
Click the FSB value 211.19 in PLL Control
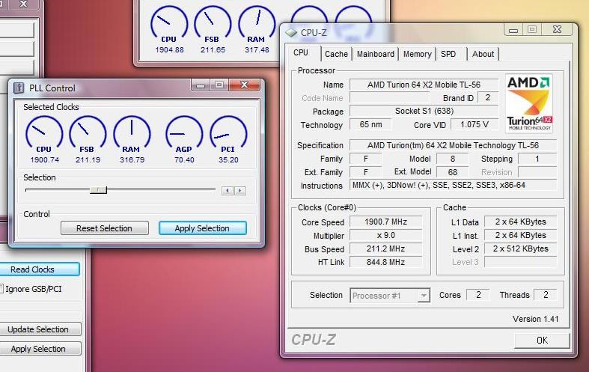[88, 160]
